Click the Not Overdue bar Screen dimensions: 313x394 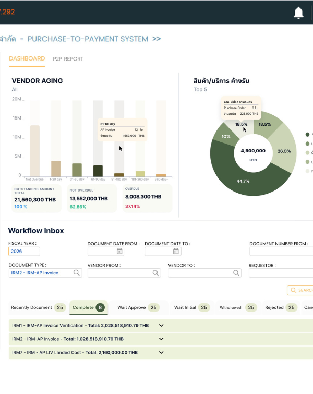pos(35,151)
